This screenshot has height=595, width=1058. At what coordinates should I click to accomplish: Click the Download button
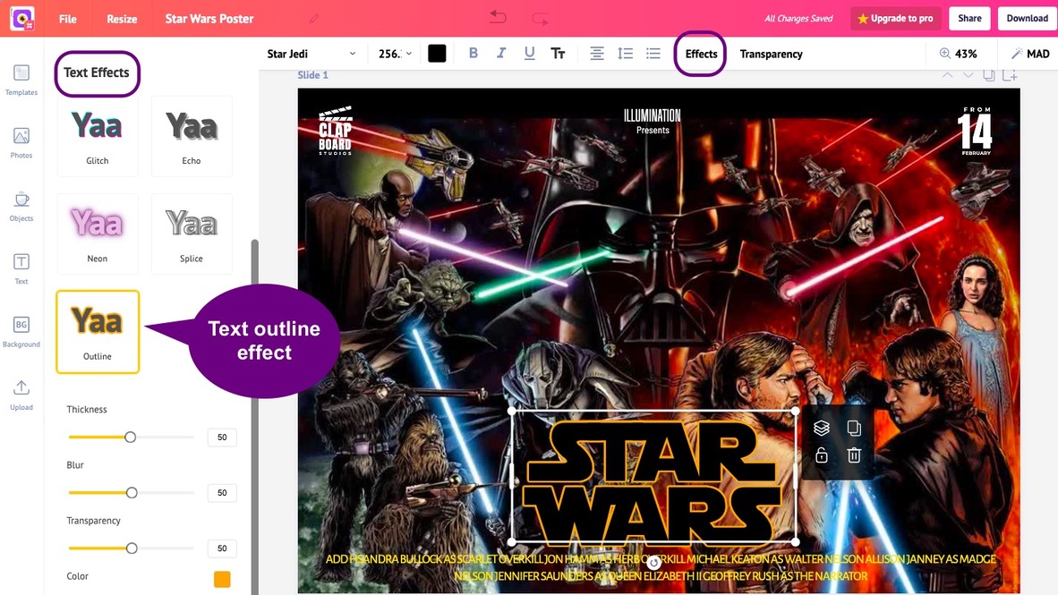pos(1027,18)
